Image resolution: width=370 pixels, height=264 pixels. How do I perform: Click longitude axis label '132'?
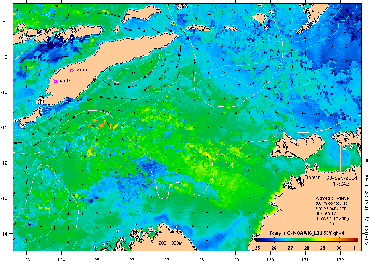tap(340, 260)
